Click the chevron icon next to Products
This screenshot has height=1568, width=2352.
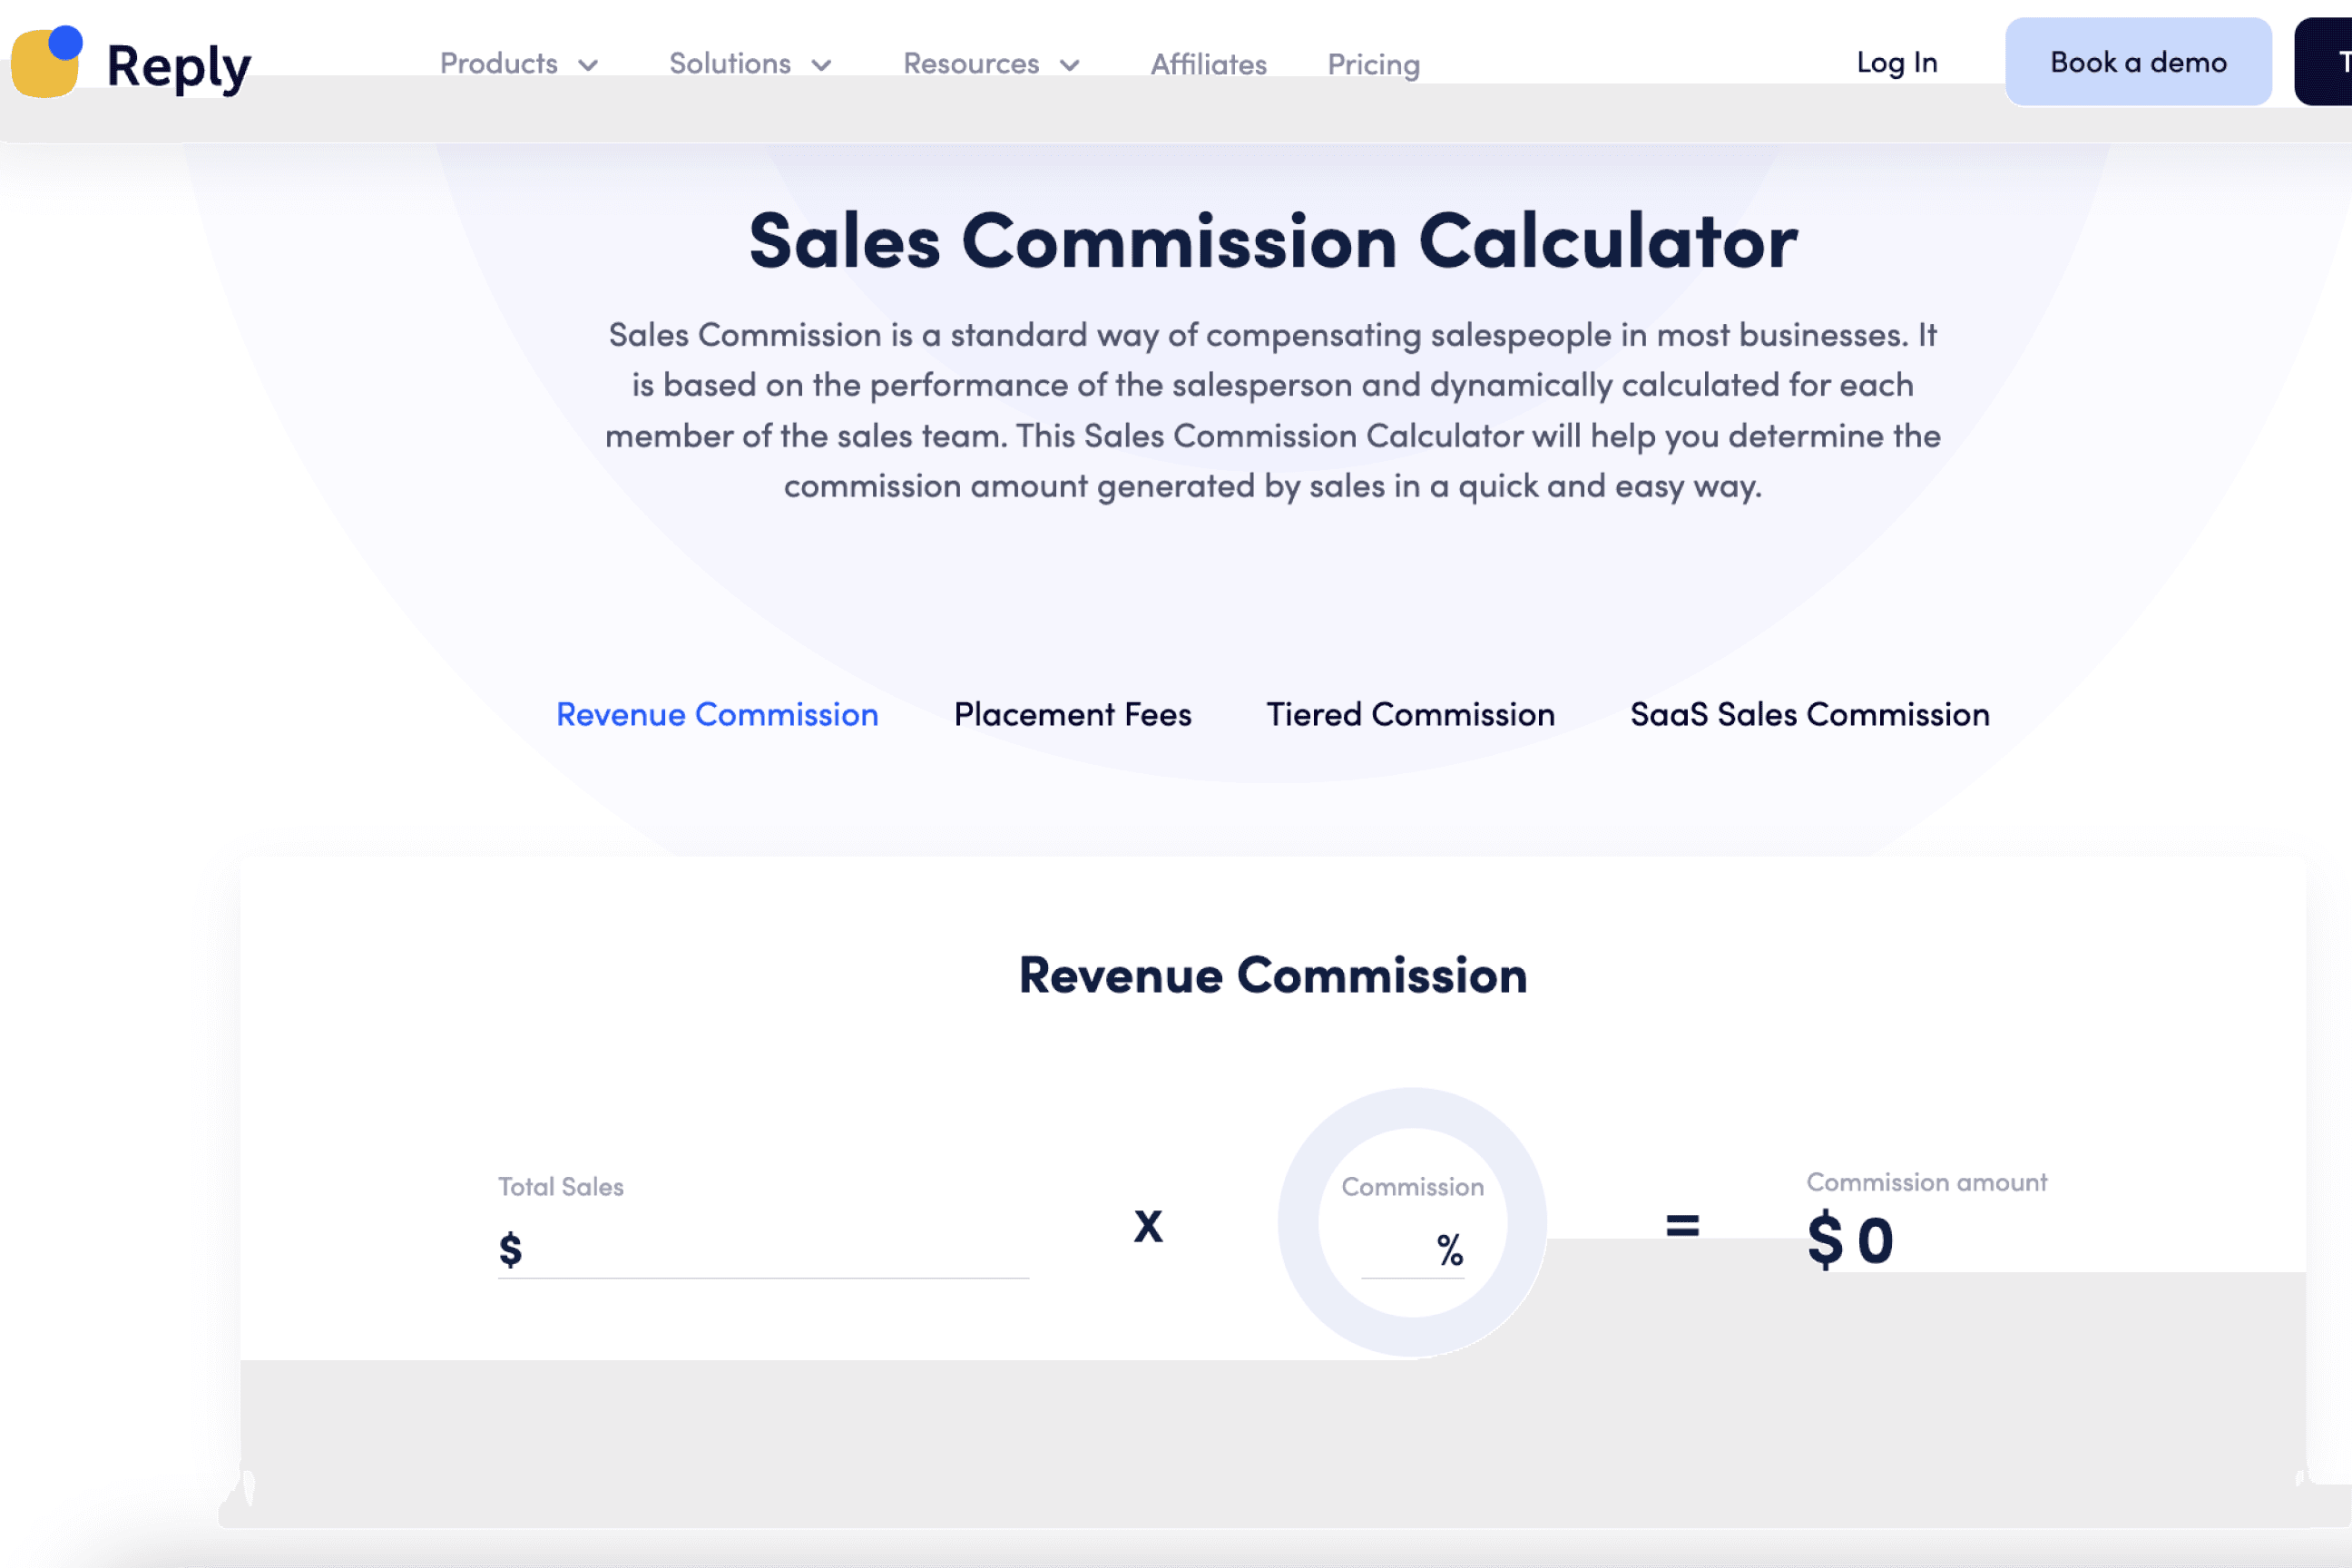pyautogui.click(x=588, y=64)
